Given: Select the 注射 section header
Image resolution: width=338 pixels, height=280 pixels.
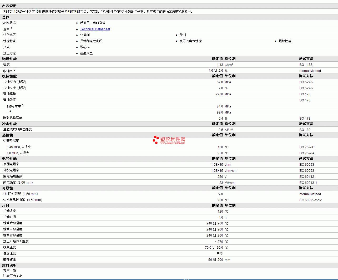Looking at the screenshot, I should [6, 205].
